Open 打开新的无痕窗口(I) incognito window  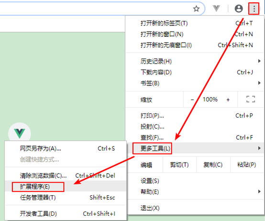(x=194, y=45)
